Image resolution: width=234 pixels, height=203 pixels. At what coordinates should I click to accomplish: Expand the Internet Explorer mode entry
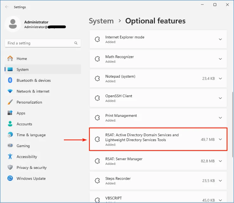pyautogui.click(x=220, y=39)
